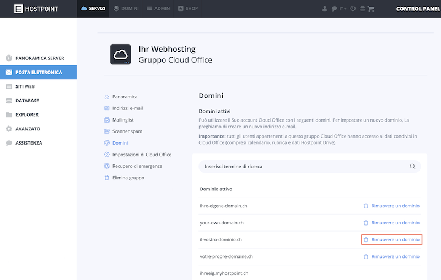Open Panoramica in submenu
Screen dimensions: 441x280
(x=125, y=96)
